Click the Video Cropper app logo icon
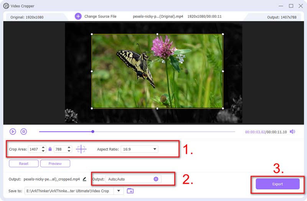This screenshot has width=307, height=201. [6, 6]
